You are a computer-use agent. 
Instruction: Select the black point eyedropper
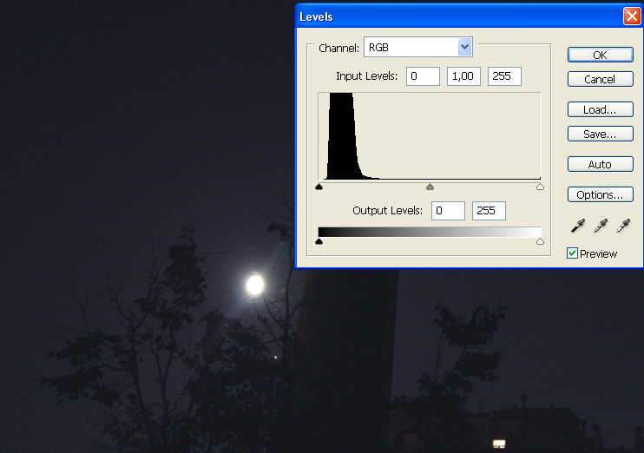[578, 226]
